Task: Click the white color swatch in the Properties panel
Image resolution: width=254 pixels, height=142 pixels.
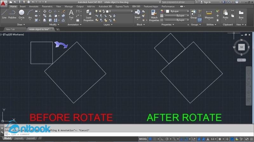Action: [x=168, y=11]
